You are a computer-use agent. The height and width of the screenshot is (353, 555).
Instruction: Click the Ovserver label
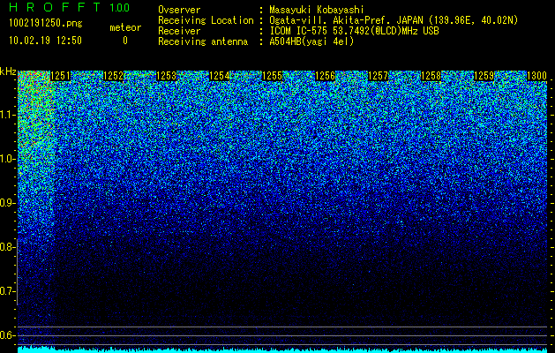[179, 10]
